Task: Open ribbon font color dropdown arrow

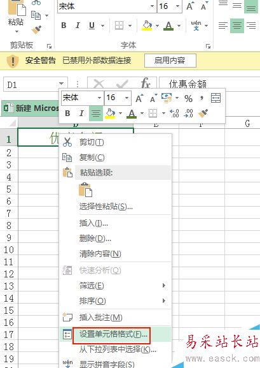Action: (x=179, y=26)
